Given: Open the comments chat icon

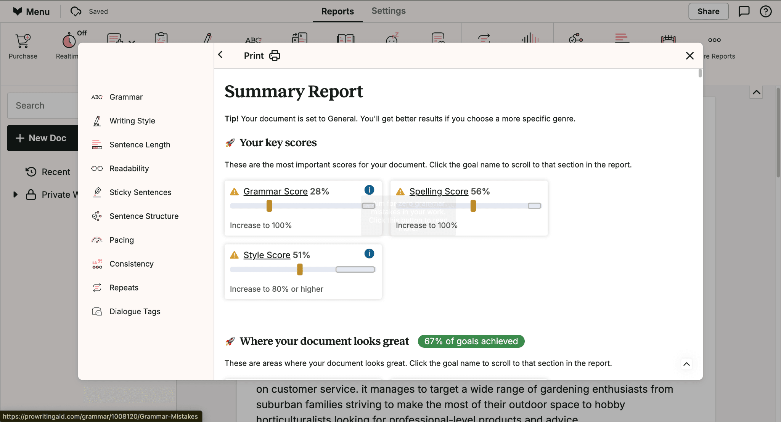Looking at the screenshot, I should pos(744,11).
